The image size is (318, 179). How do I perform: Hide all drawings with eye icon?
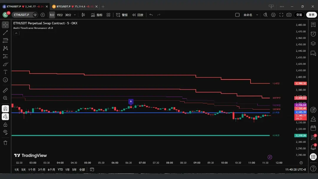[5, 132]
